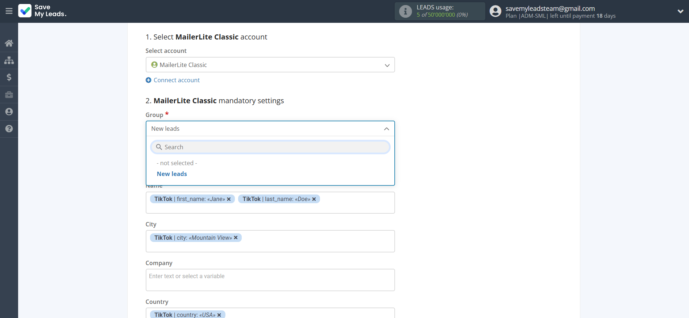Click the Save My Leads logo
The height and width of the screenshot is (318, 689).
42,11
